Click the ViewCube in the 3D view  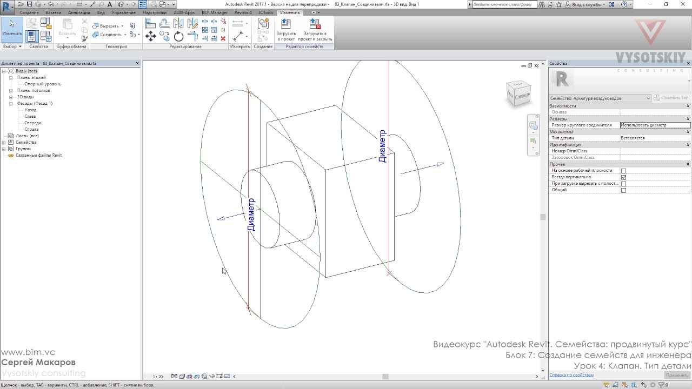pyautogui.click(x=518, y=93)
